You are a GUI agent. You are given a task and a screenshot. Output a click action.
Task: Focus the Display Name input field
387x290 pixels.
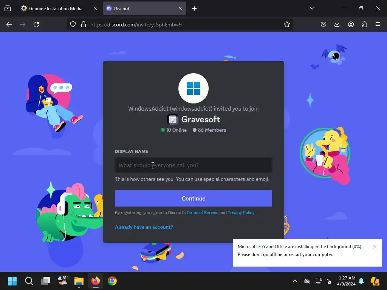[193, 165]
